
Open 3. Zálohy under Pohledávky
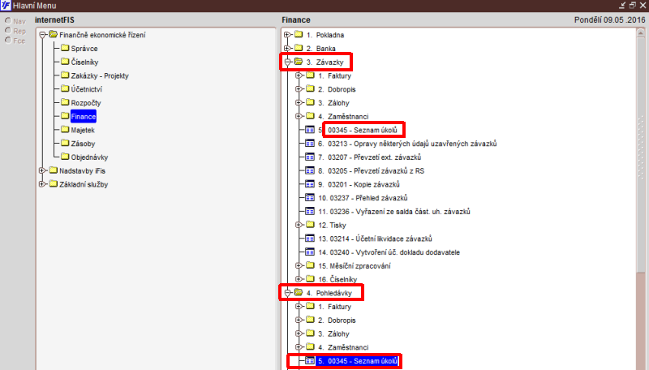pyautogui.click(x=333, y=333)
